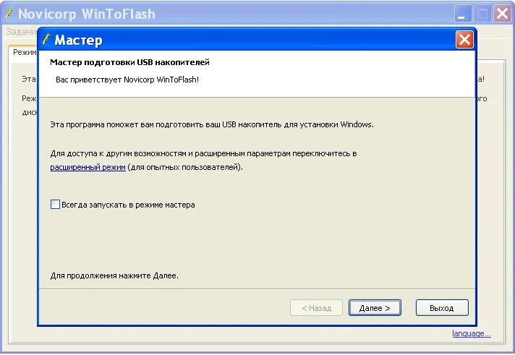
Task: Click the Выход button
Action: pyautogui.click(x=442, y=308)
